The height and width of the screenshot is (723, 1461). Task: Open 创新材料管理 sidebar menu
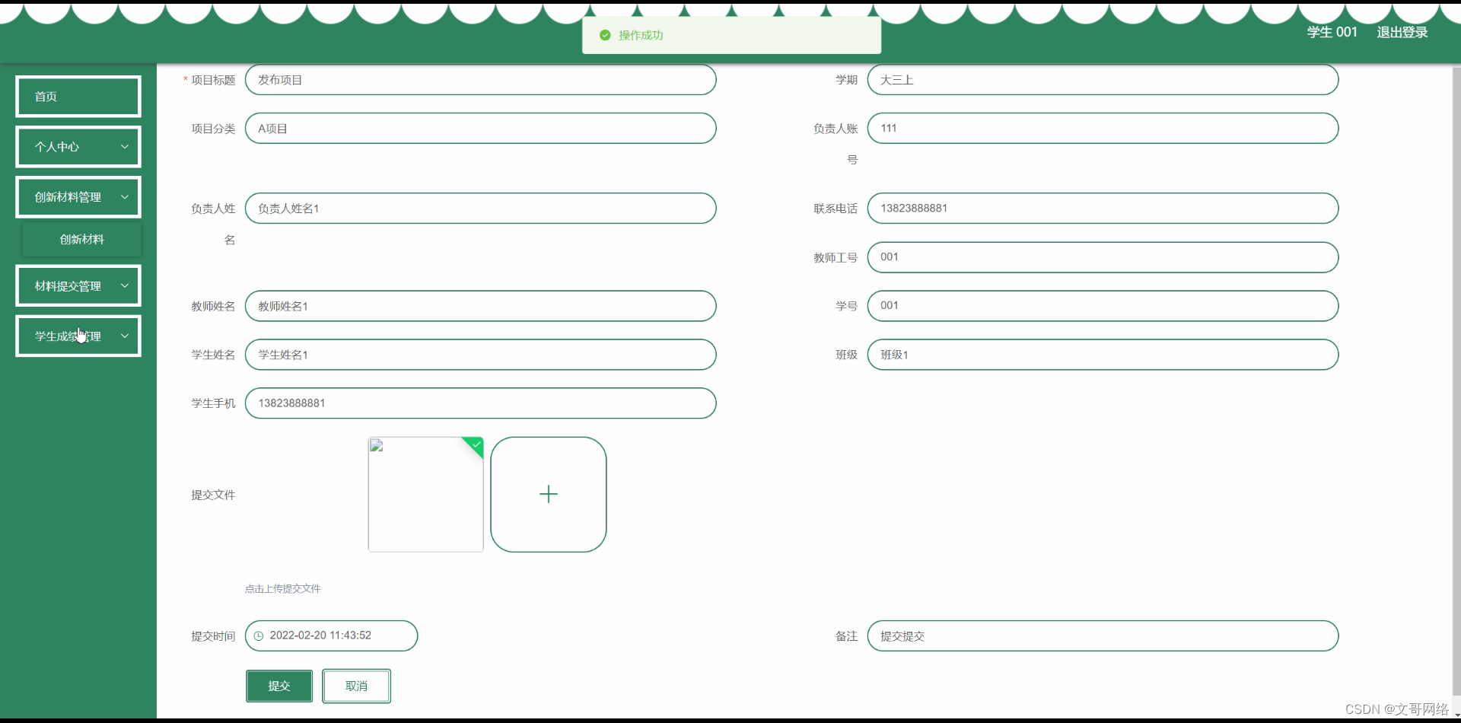coord(78,197)
